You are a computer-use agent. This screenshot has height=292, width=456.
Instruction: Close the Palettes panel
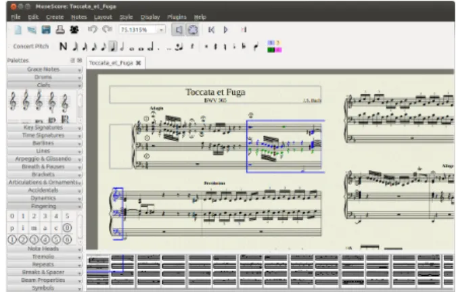[79, 60]
